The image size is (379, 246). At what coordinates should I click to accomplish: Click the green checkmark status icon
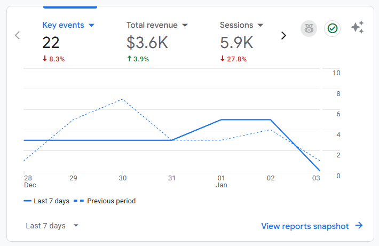[x=333, y=28]
